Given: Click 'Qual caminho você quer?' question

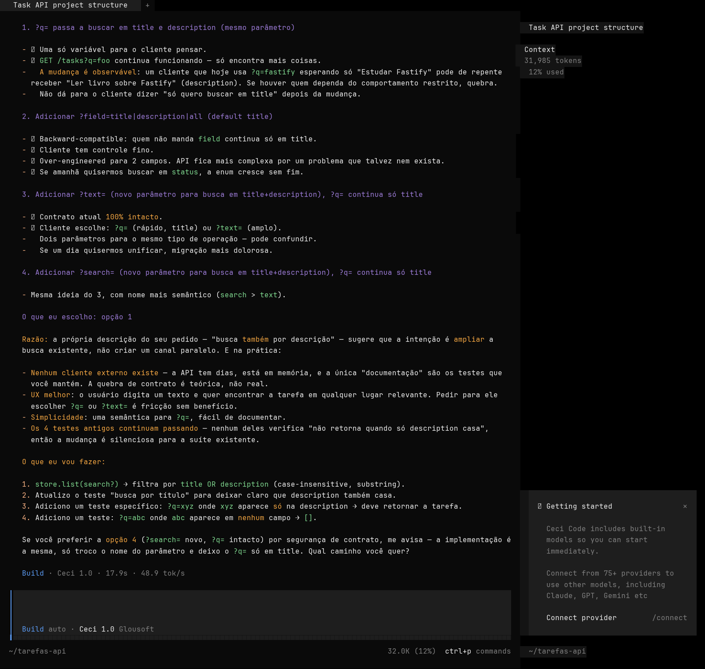Looking at the screenshot, I should [359, 551].
